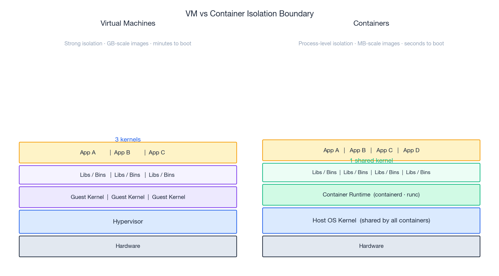Select App A in the Containers stack
Screen dimensions: 499x276
[x=331, y=150]
